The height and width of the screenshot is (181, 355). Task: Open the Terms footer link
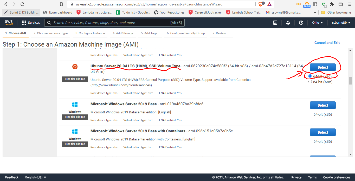[312, 177]
